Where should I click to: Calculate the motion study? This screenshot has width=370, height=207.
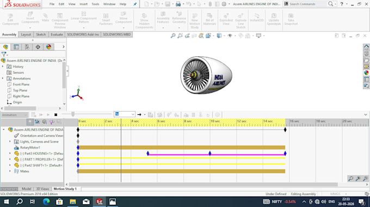point(34,115)
